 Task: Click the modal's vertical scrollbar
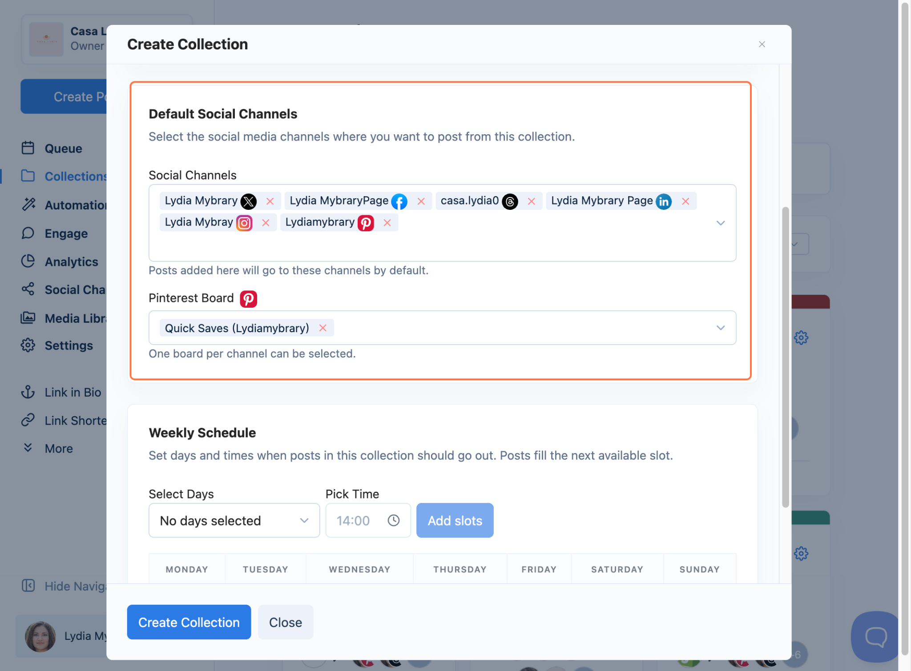click(786, 356)
